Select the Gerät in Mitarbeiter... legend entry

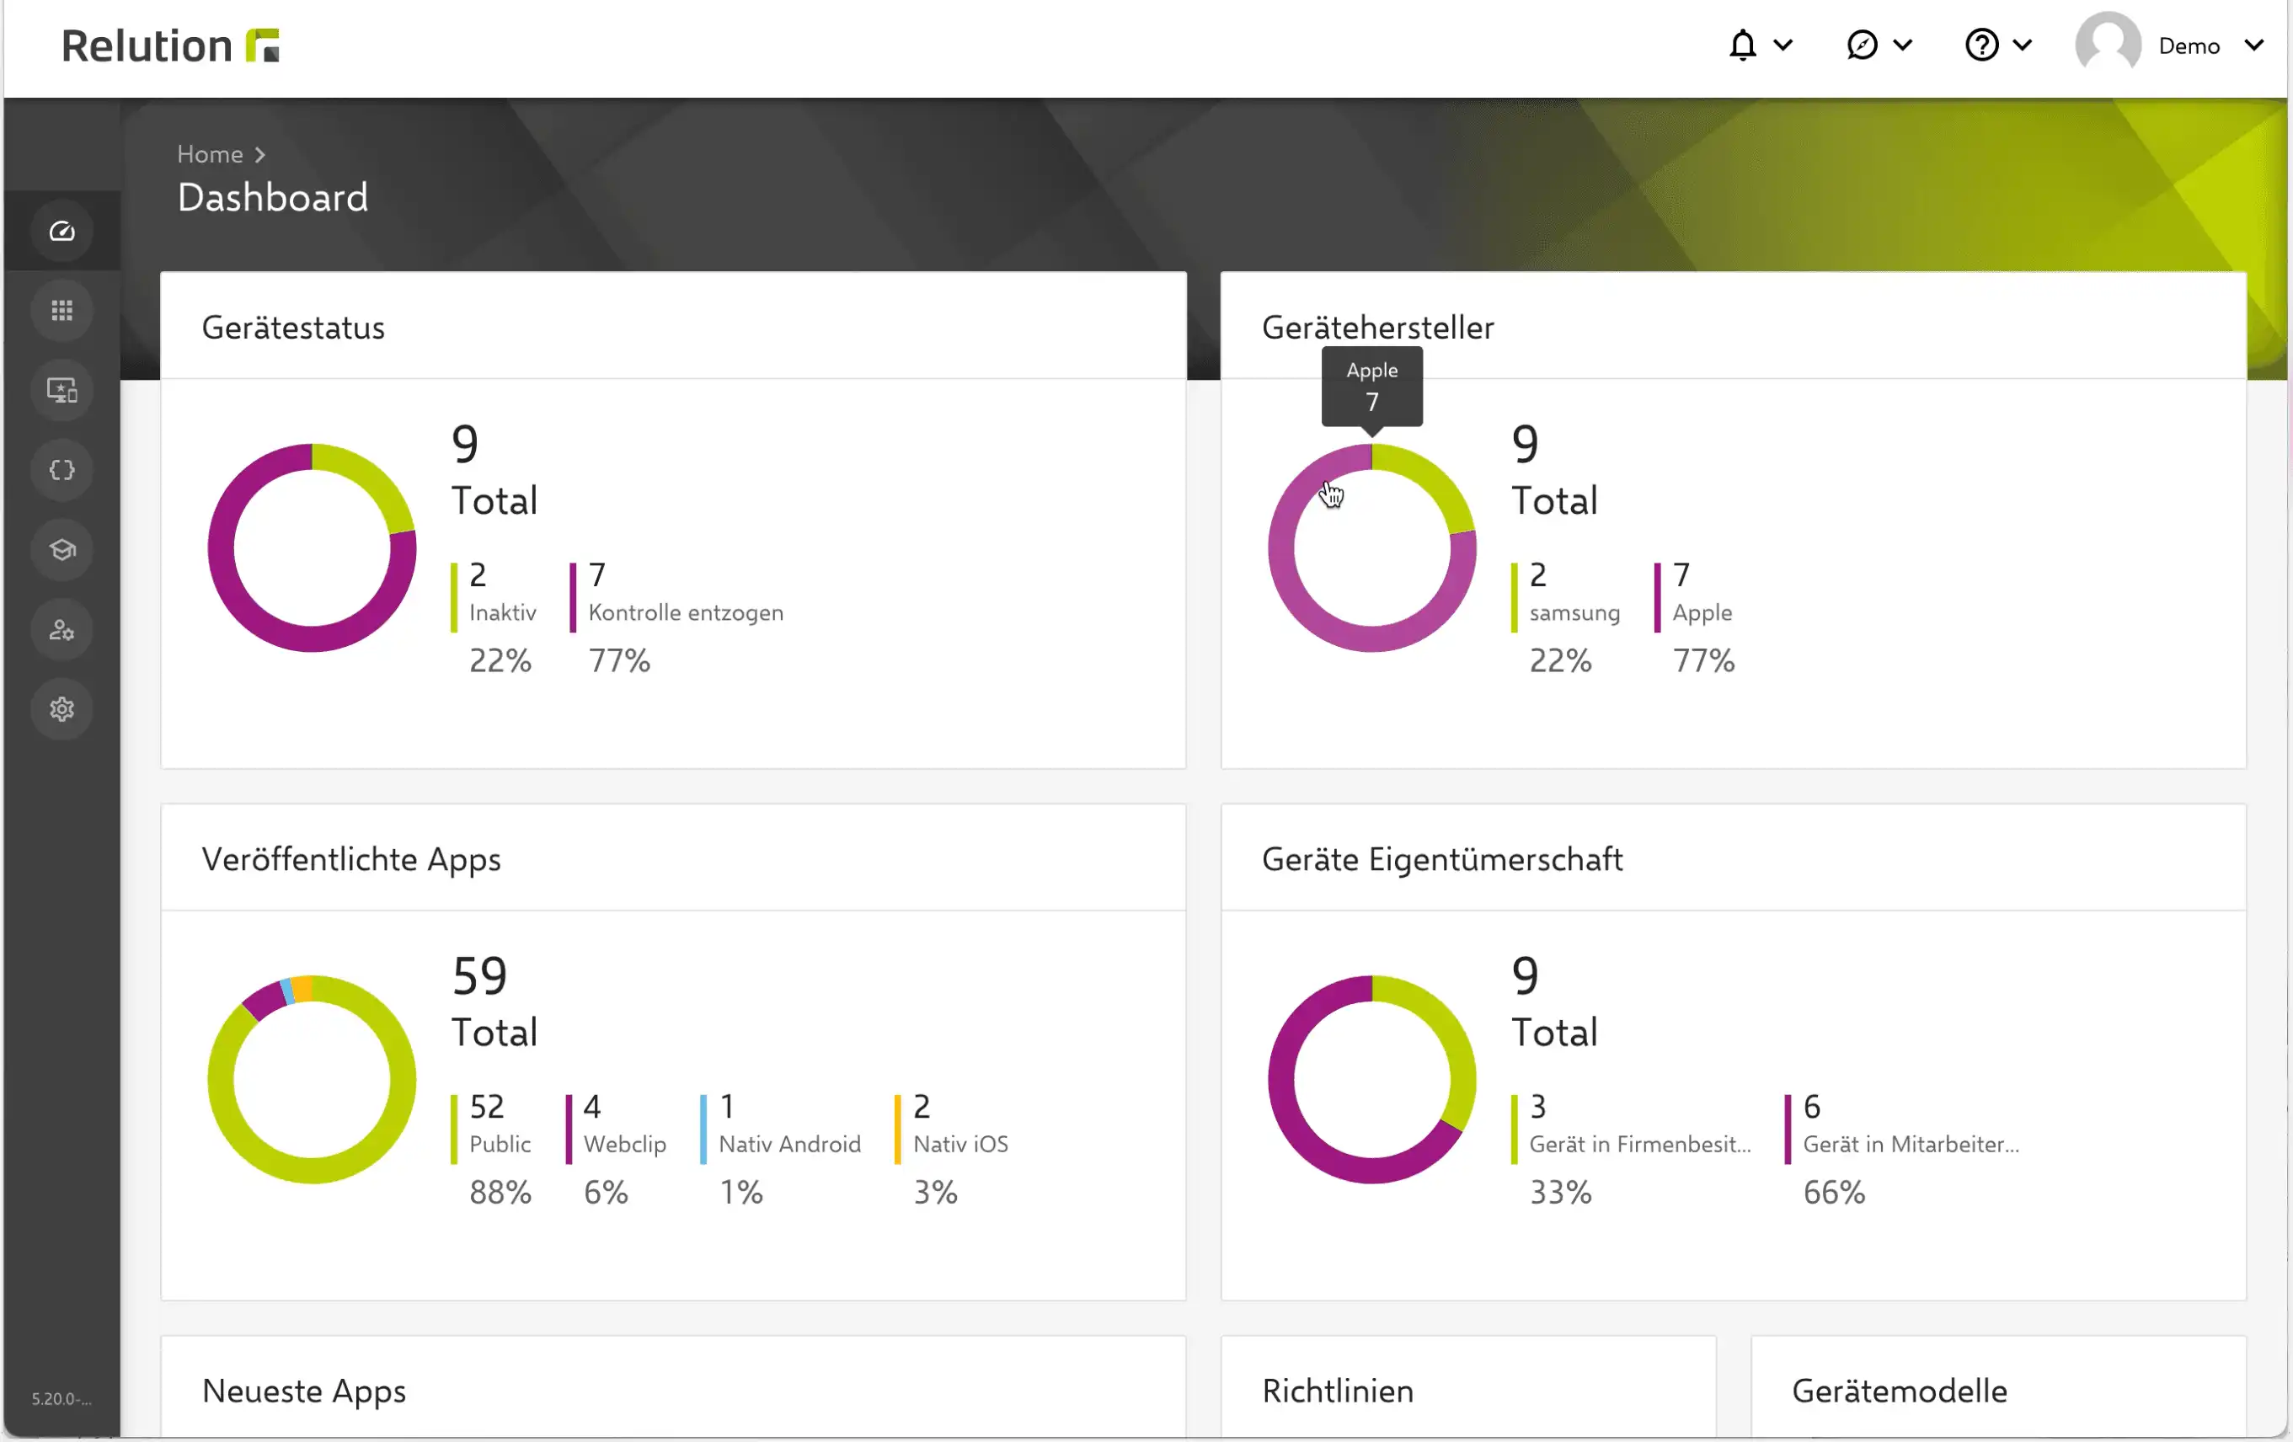(x=1903, y=1149)
